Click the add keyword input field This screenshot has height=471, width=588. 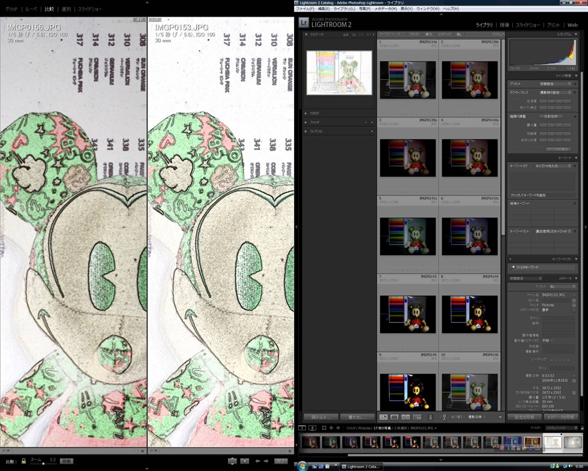point(542,195)
